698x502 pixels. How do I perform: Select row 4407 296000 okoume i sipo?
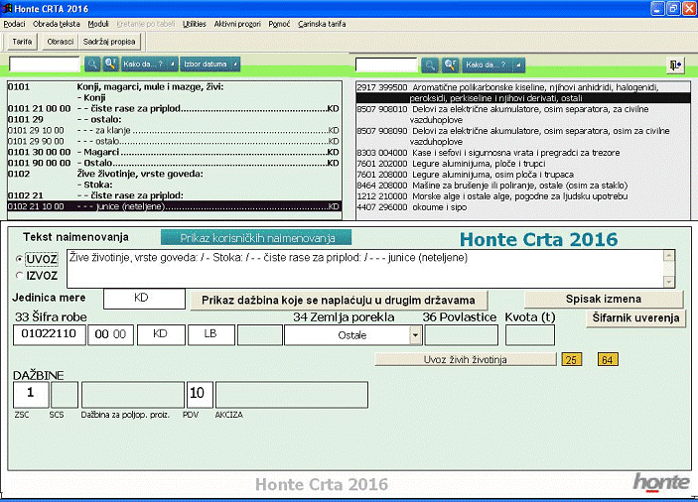523,206
